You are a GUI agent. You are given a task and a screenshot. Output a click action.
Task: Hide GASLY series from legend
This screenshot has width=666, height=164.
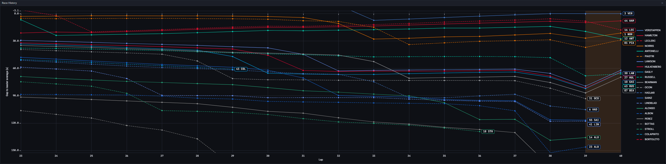pos(645,72)
